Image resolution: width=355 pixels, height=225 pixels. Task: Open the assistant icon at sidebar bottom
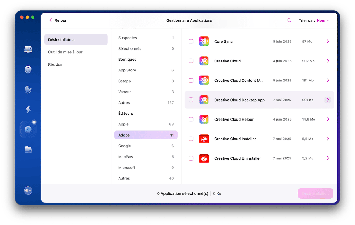28,191
